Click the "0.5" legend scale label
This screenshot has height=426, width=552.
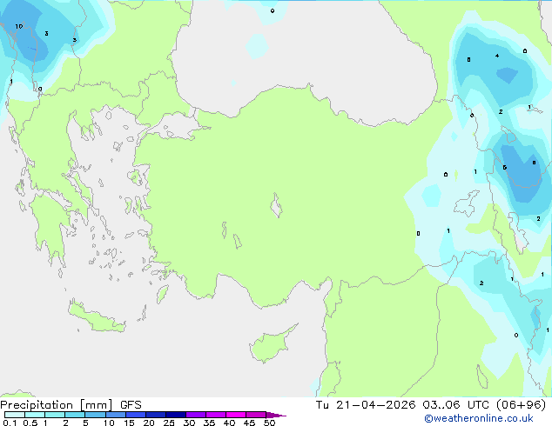pos(30,423)
